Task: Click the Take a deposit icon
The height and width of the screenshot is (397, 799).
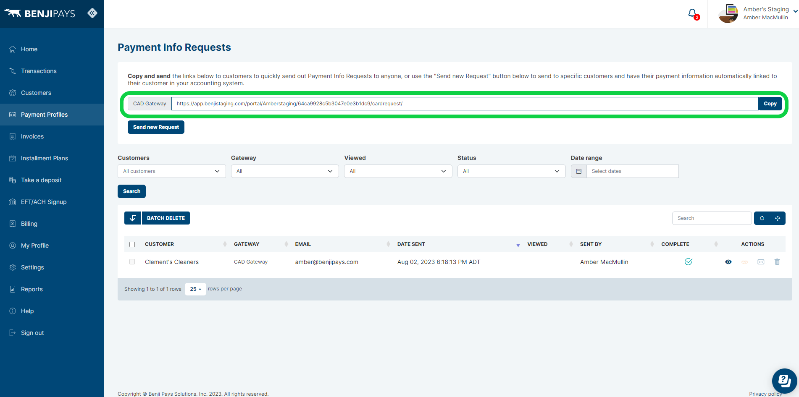Action: (13, 180)
